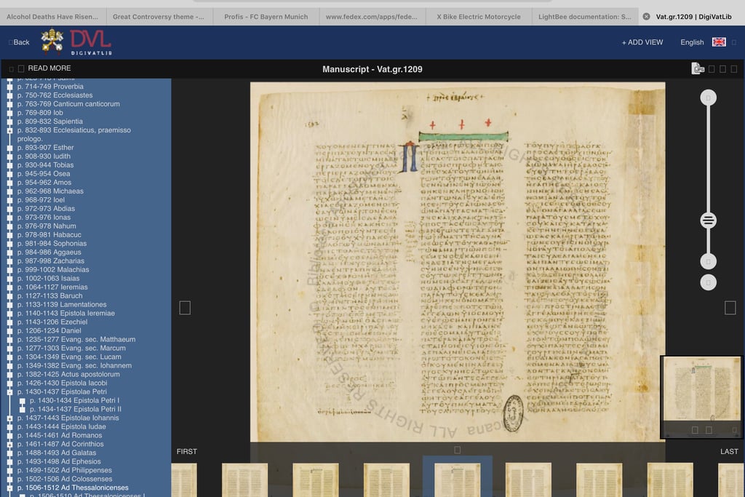Click the zoom slider track above the handle
The image size is (745, 497).
point(708,159)
